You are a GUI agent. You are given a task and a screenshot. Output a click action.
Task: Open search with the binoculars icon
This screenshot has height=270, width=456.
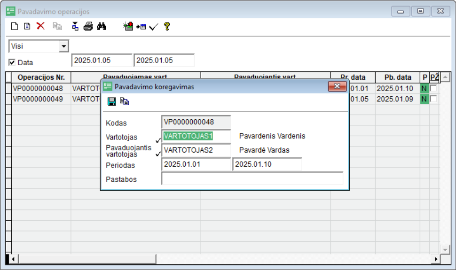click(x=102, y=27)
